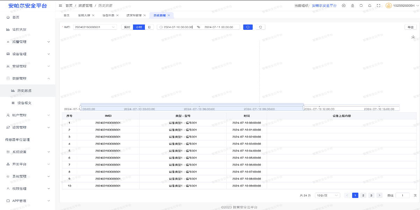Open the search icon in the top bar
420x210 pixels.
click(x=361, y=5)
